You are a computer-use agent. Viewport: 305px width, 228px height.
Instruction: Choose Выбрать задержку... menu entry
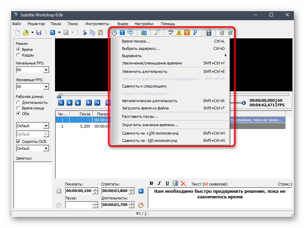coord(170,48)
